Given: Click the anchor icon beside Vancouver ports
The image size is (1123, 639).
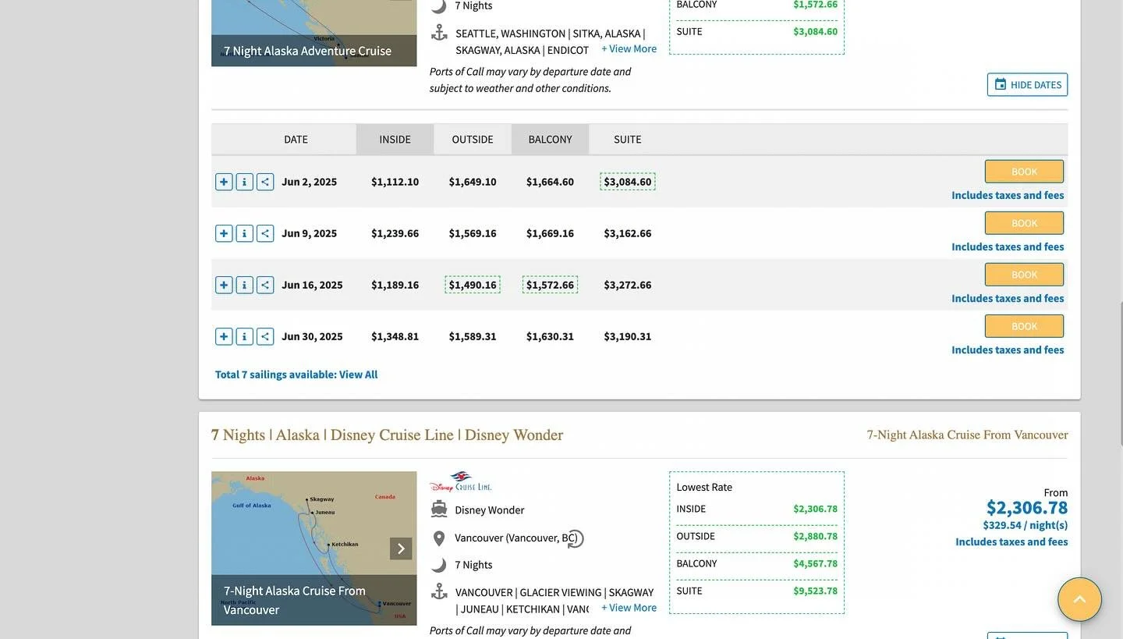Looking at the screenshot, I should pyautogui.click(x=439, y=591).
